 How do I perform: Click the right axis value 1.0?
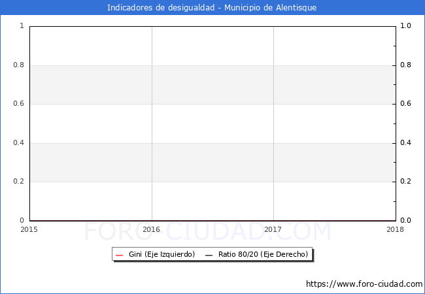point(406,25)
